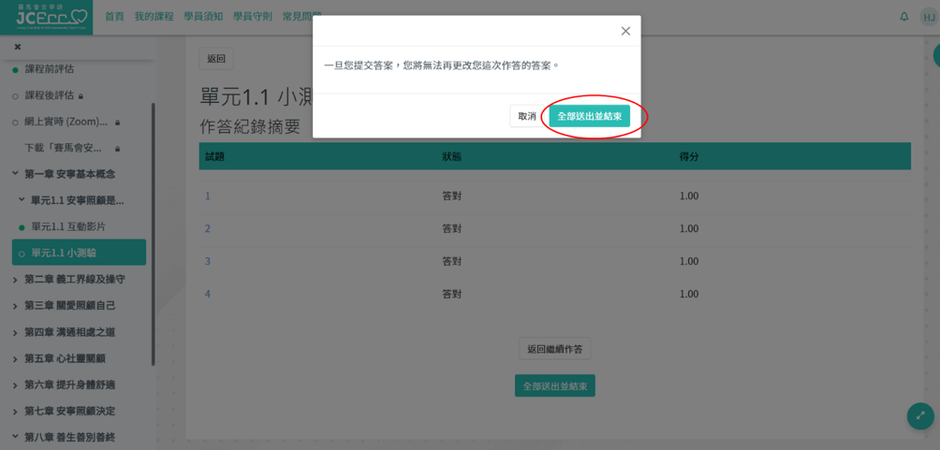The width and height of the screenshot is (940, 450).
Task: Click completion circle next to 網上實時 (Zoom)
Action: click(15, 123)
